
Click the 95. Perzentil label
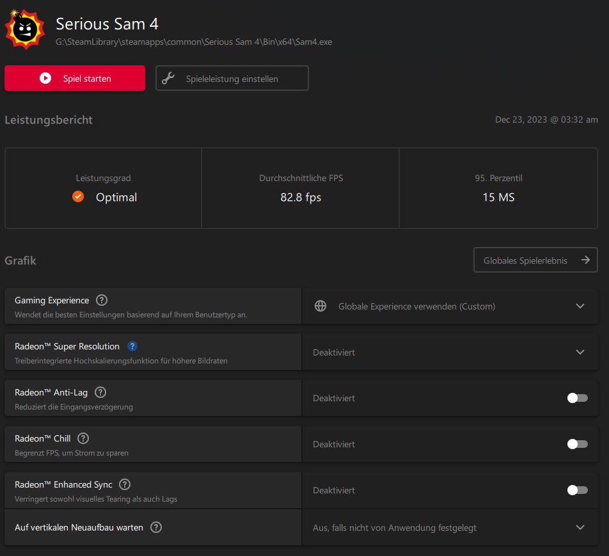498,179
